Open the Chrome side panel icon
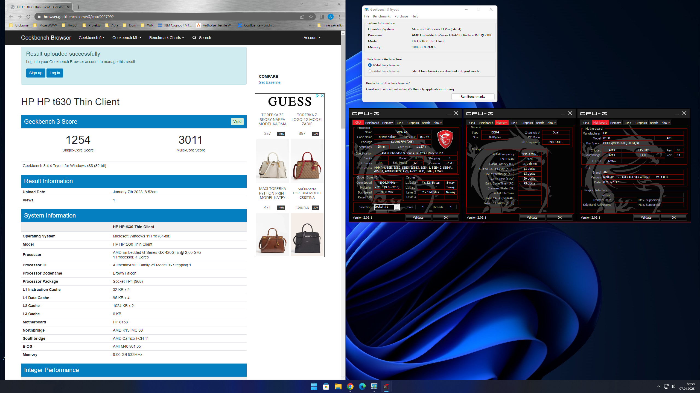Screen dimensions: 700x393 click(322, 17)
